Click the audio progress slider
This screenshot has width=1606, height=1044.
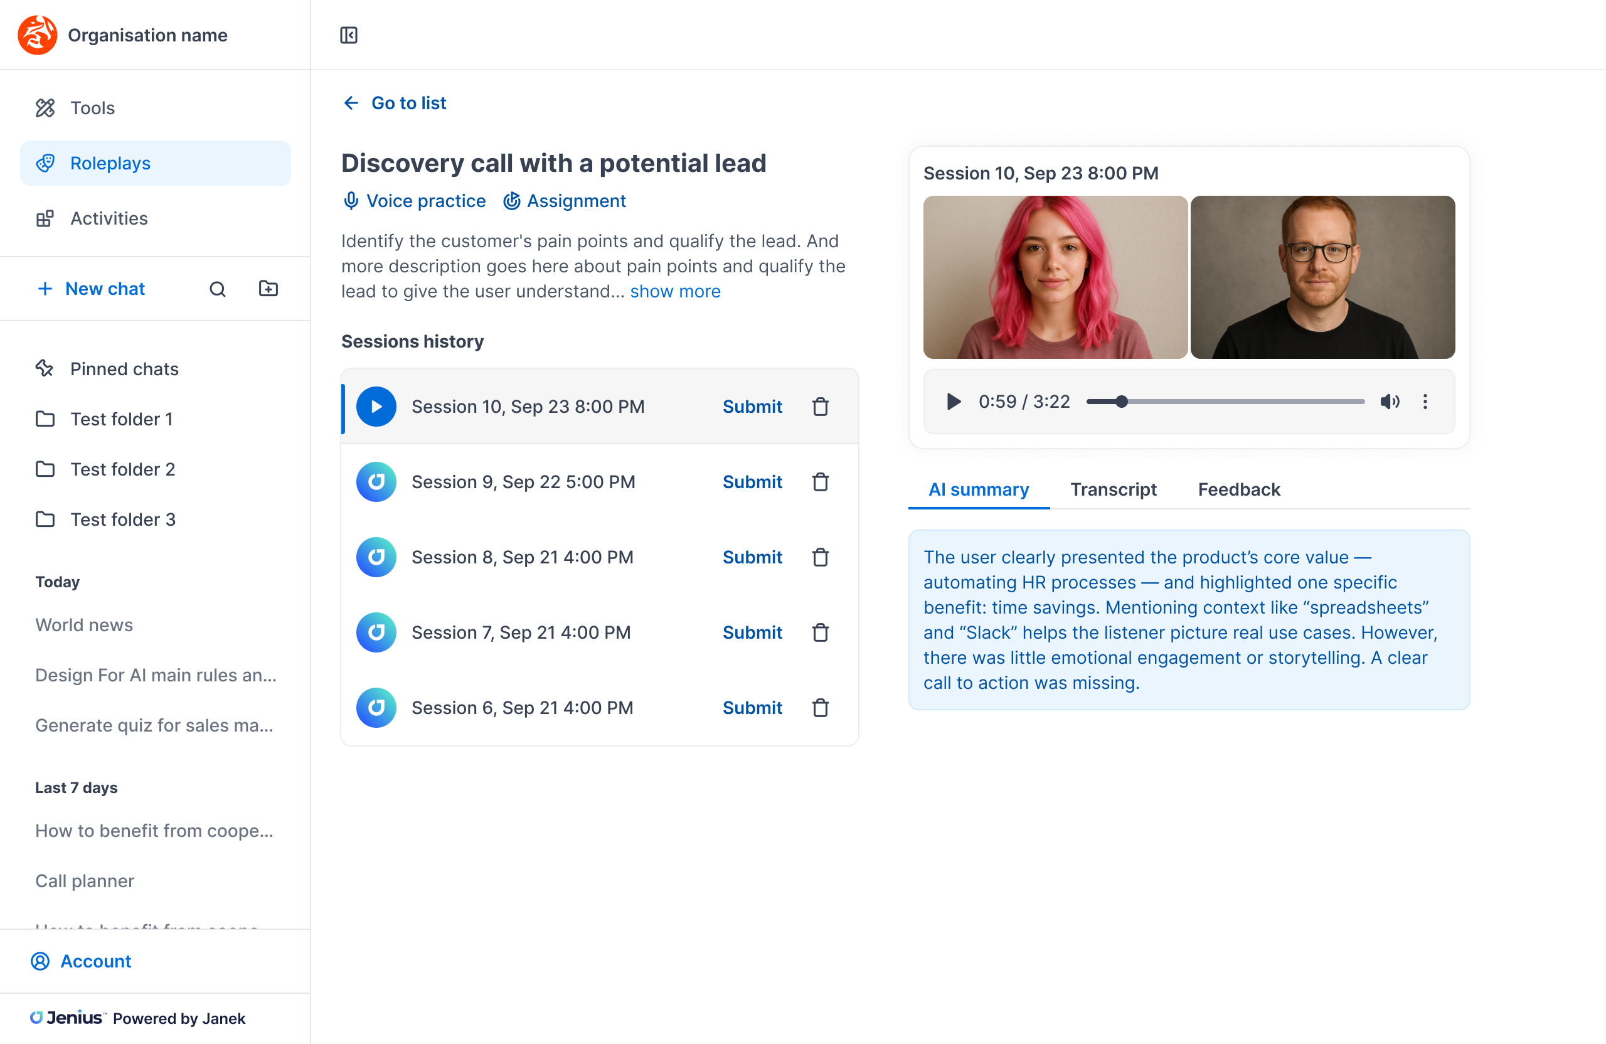pos(1224,402)
